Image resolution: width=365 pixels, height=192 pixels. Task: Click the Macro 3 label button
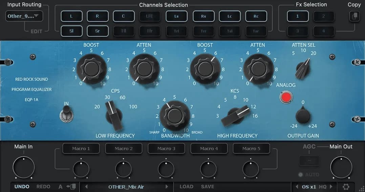(x=166, y=148)
